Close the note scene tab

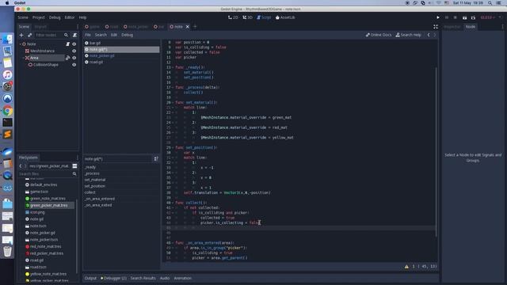click(x=188, y=27)
